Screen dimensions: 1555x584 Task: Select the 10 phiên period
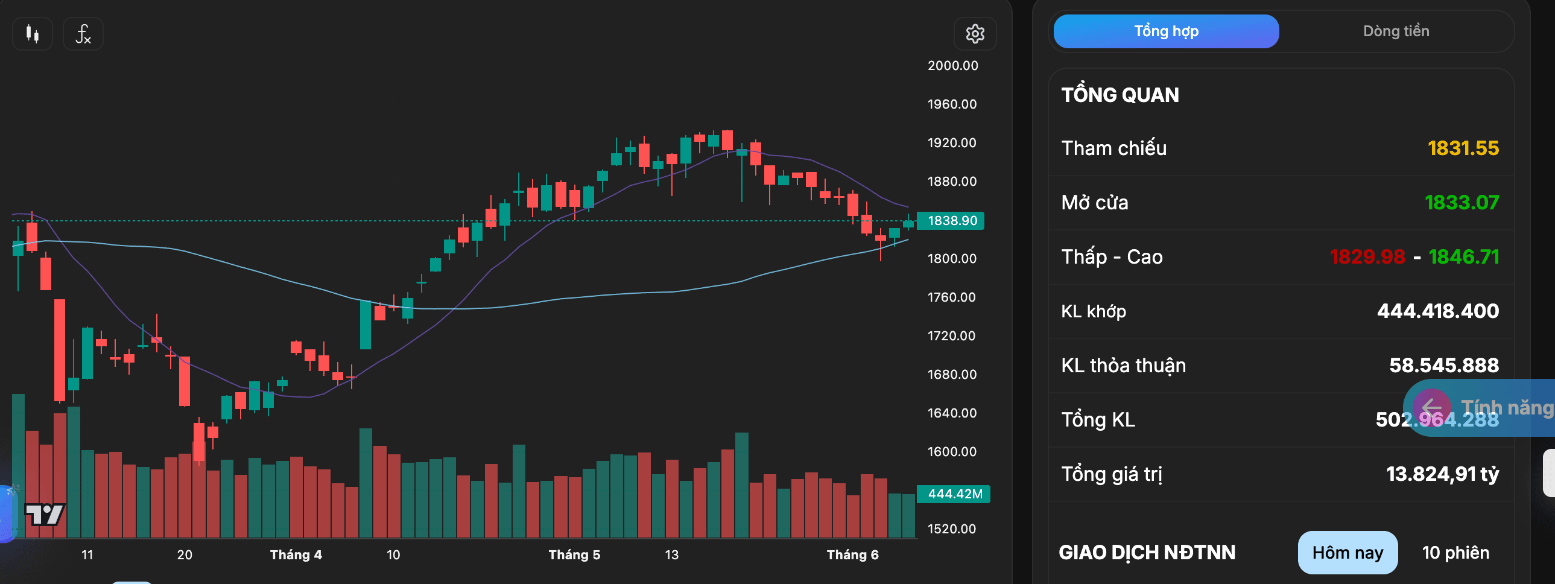[1455, 553]
